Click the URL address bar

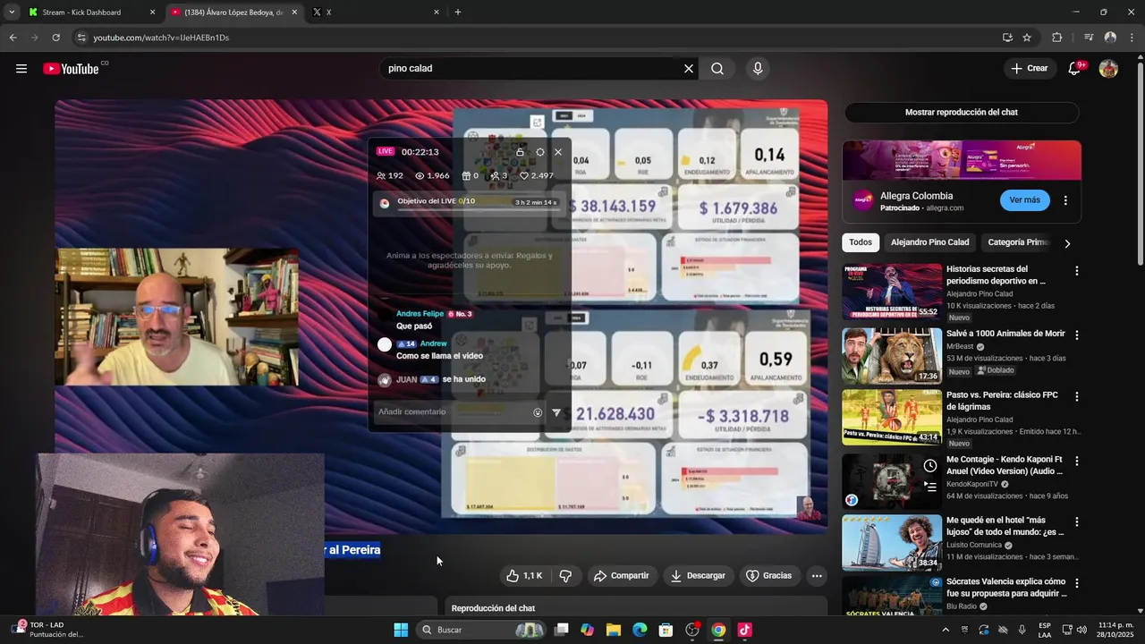point(537,38)
